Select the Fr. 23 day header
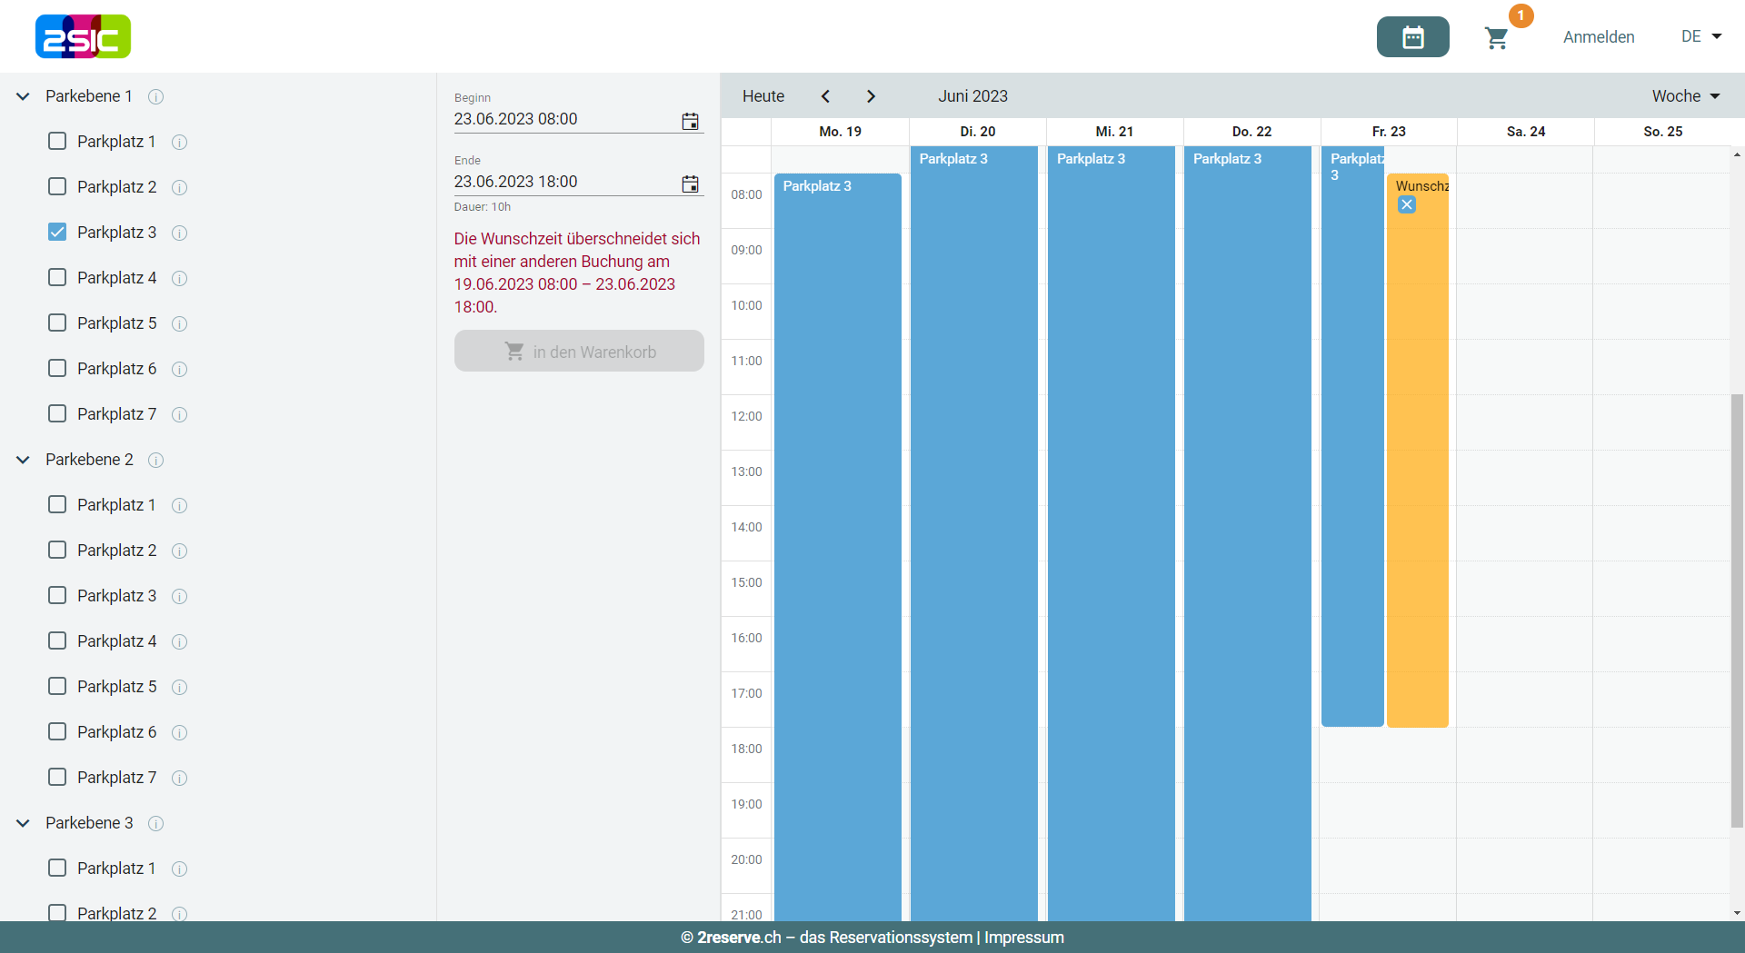The height and width of the screenshot is (953, 1745). click(1388, 132)
